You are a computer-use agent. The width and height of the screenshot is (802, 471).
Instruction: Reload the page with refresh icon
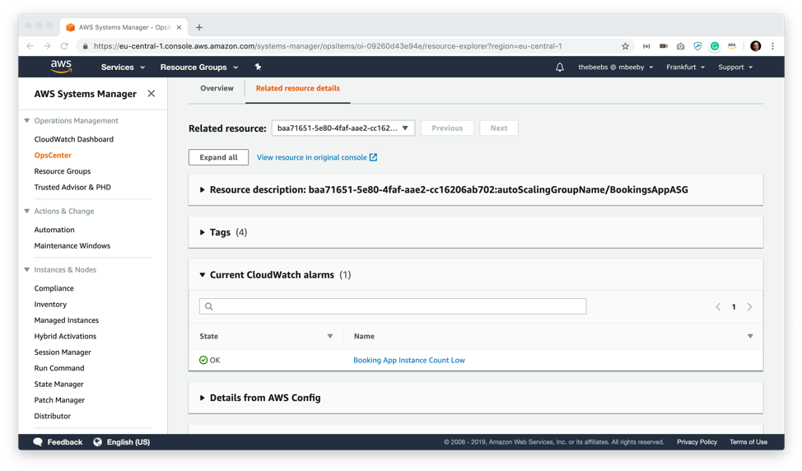(x=64, y=46)
